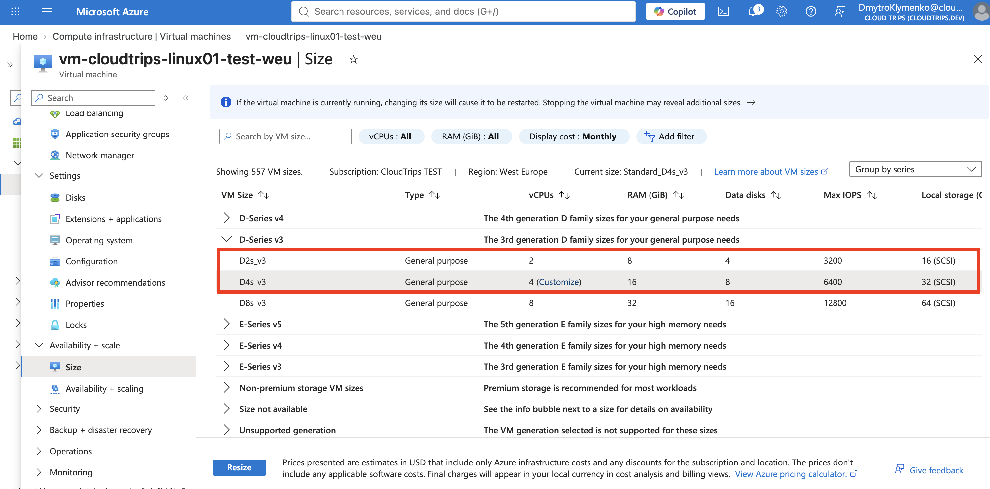Open Availability + scaling menu item
The width and height of the screenshot is (990, 489).
(x=104, y=388)
